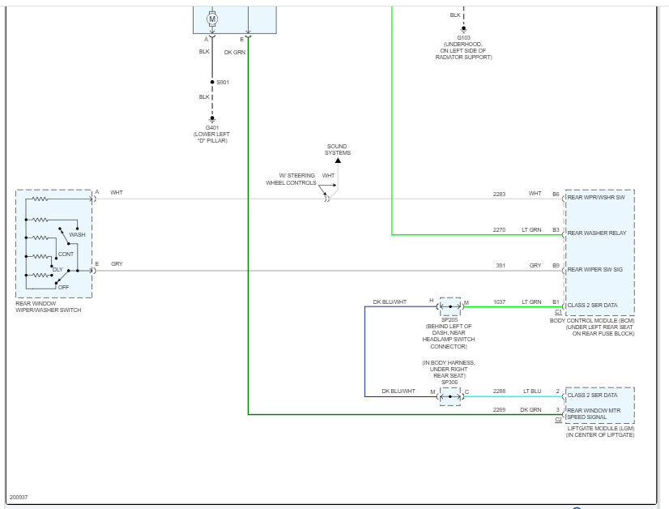669x509 pixels.
Task: Select the WHT label beside switch terminal A
Action: click(117, 193)
